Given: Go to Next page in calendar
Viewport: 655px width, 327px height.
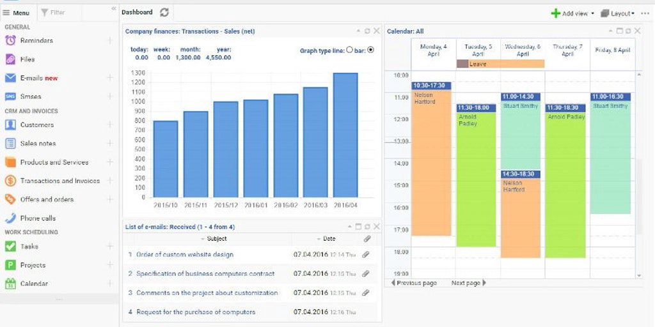Looking at the screenshot, I should (468, 283).
